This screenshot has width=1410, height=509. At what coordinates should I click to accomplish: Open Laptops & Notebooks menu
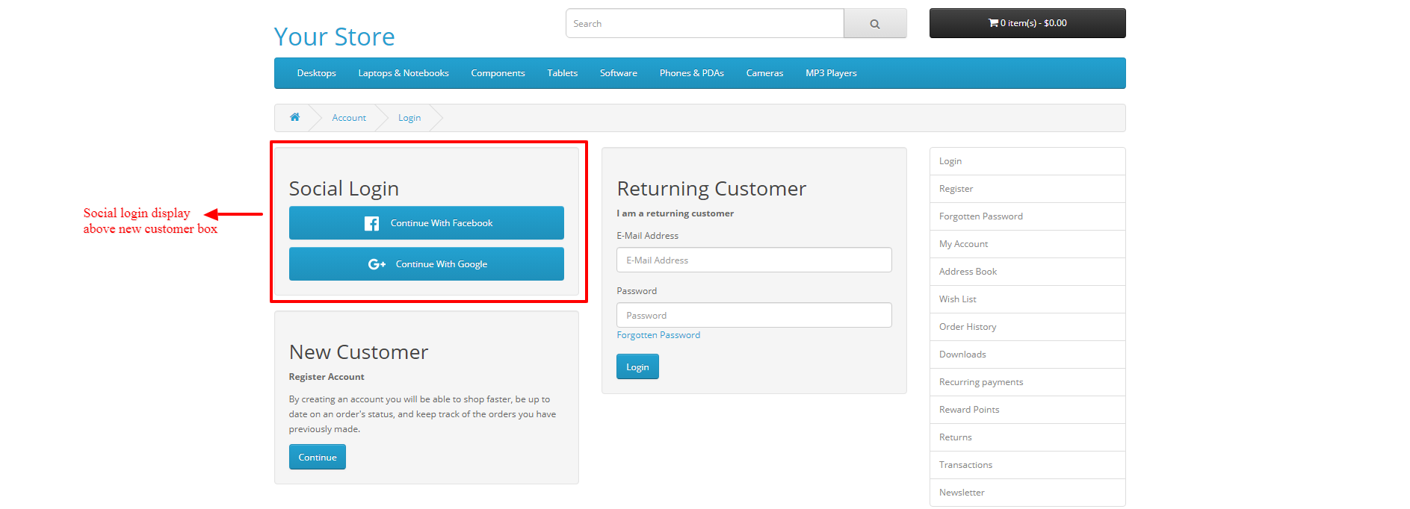403,73
